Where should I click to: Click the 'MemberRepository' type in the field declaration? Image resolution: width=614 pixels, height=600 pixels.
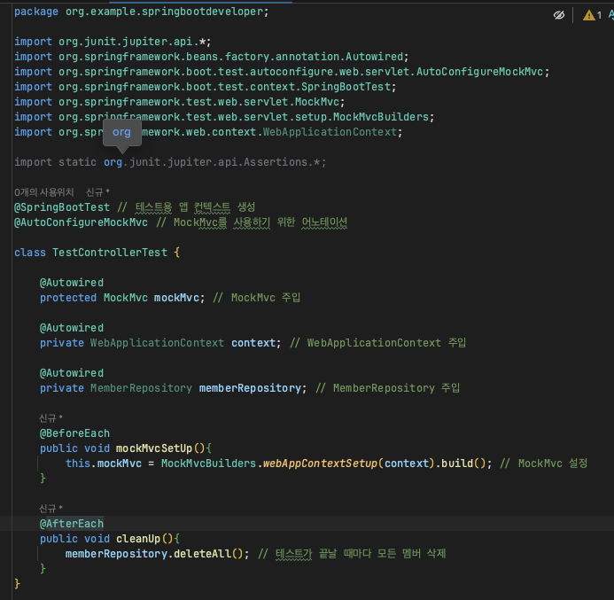pyautogui.click(x=142, y=388)
